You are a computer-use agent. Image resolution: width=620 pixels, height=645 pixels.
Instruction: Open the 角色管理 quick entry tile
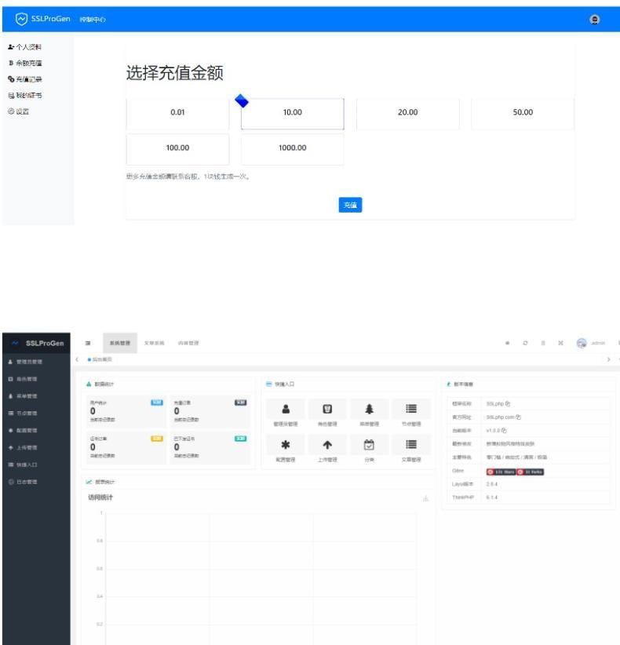(x=327, y=414)
